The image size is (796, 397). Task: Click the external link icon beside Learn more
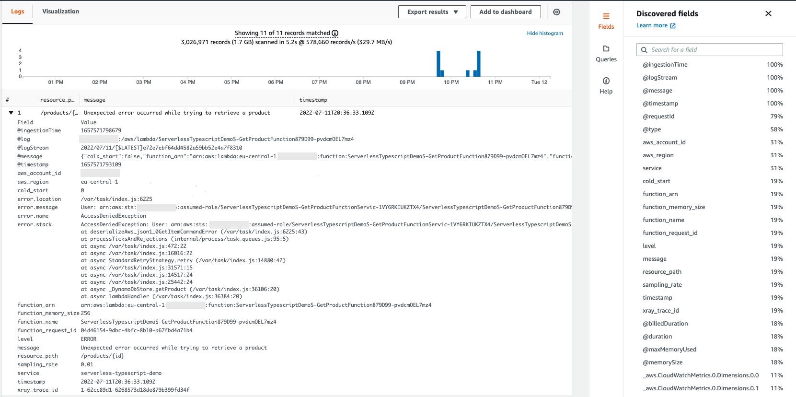(673, 26)
